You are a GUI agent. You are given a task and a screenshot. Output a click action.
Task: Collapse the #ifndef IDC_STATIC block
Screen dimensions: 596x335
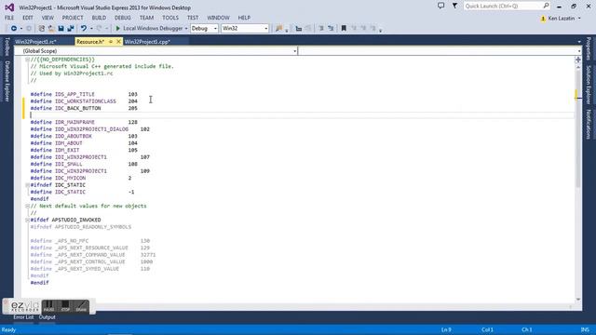pos(27,185)
